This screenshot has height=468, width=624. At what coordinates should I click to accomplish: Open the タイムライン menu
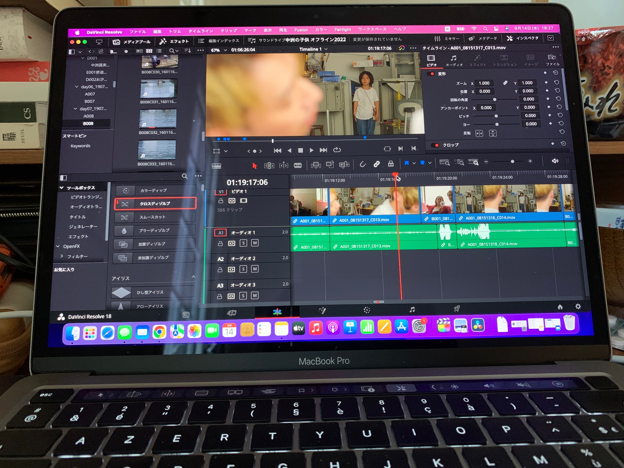click(201, 31)
